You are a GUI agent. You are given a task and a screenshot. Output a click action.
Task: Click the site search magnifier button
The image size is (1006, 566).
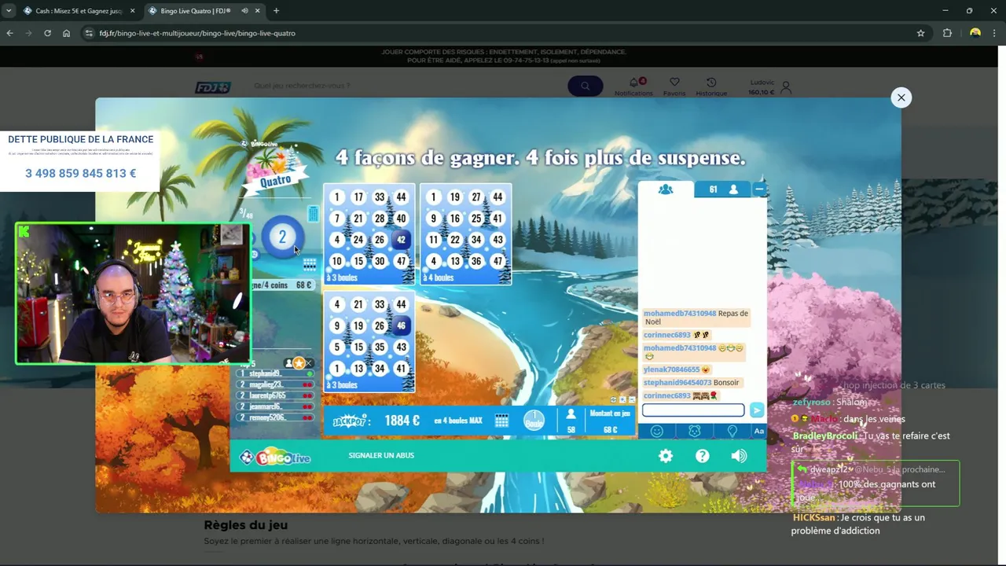(586, 86)
